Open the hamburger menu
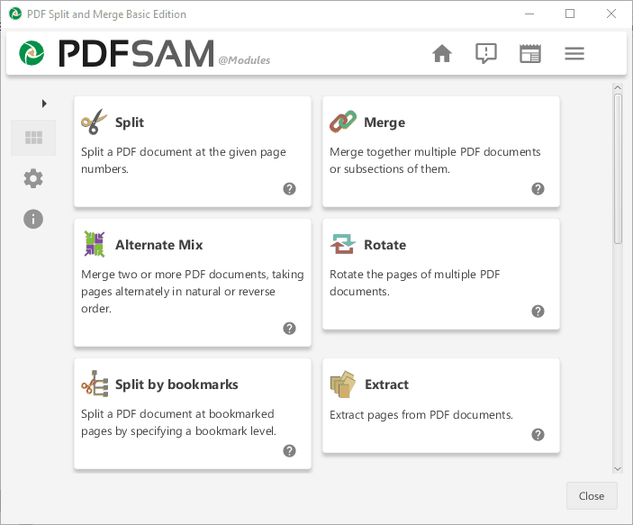This screenshot has width=633, height=525. click(x=574, y=54)
